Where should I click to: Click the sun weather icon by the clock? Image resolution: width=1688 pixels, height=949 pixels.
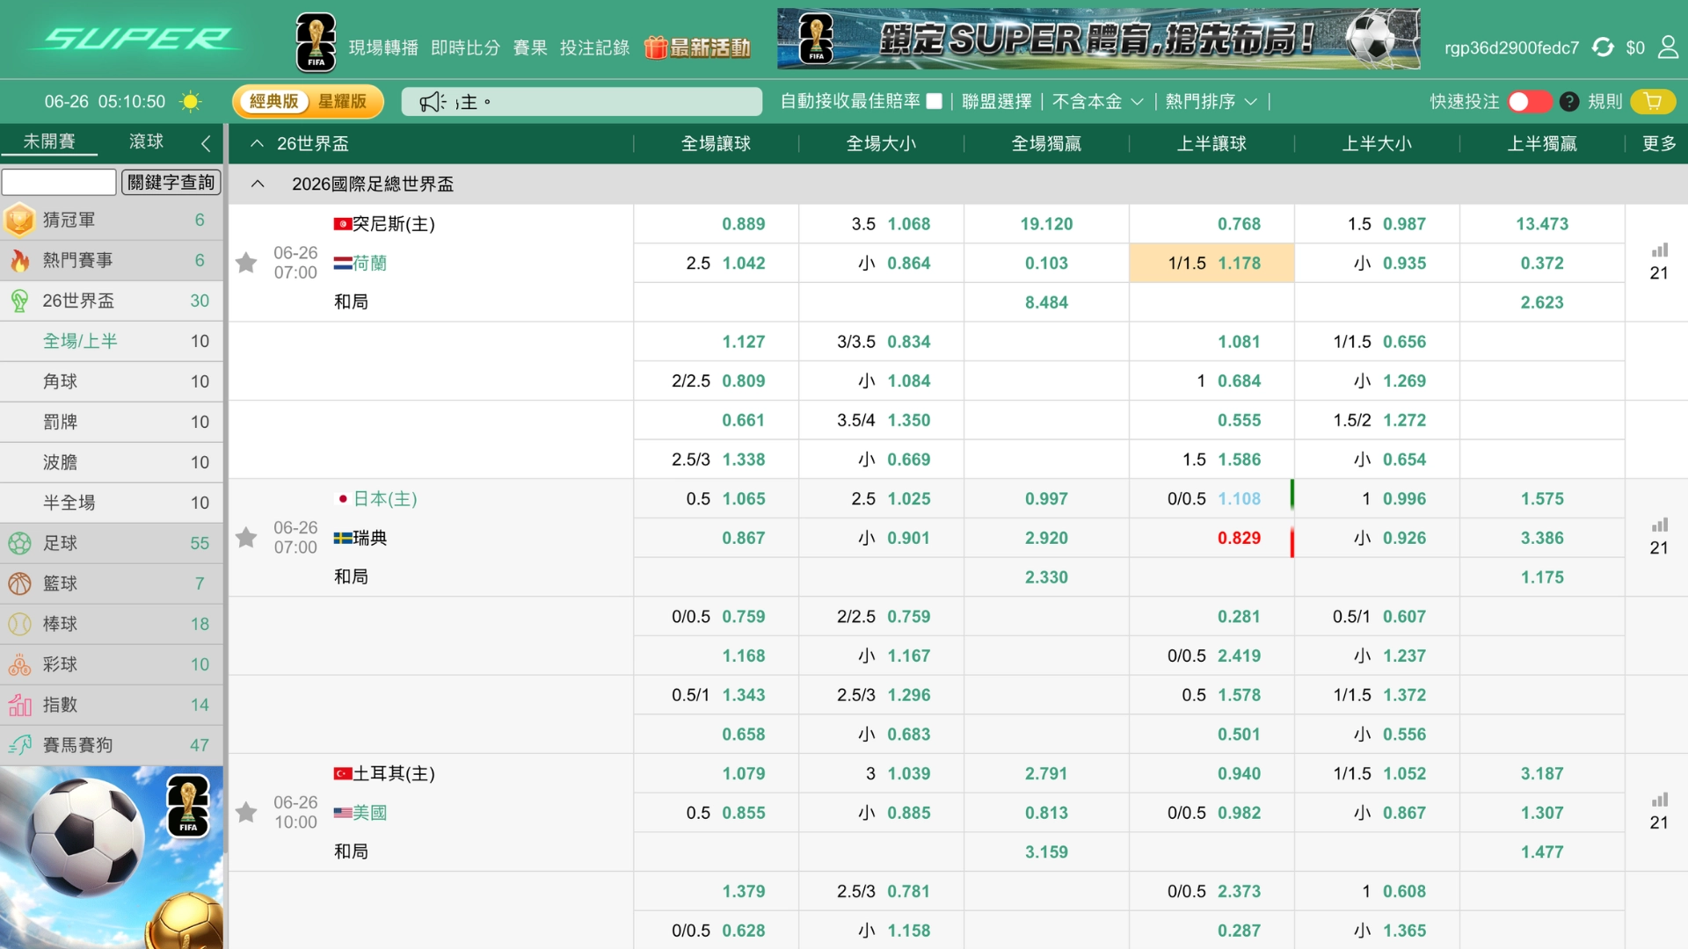(190, 102)
